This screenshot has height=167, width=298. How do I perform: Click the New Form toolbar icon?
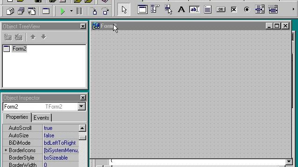[46, 11]
